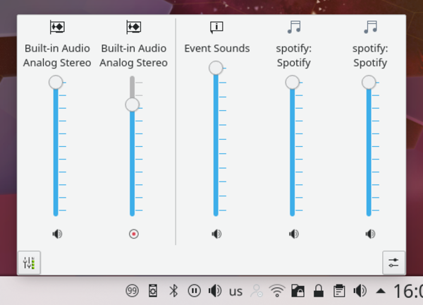Click the padlock tray icon

pos(319,291)
